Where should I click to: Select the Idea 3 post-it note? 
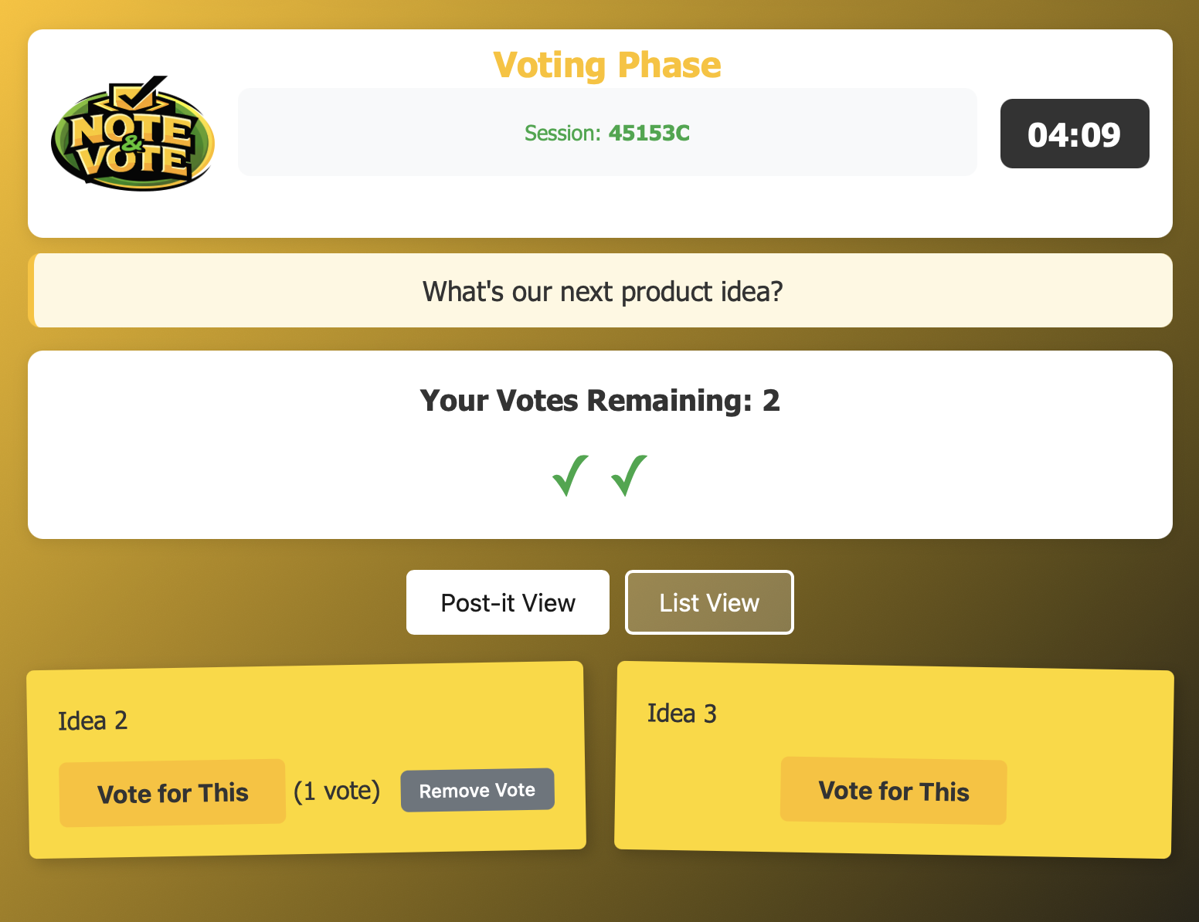point(892,713)
